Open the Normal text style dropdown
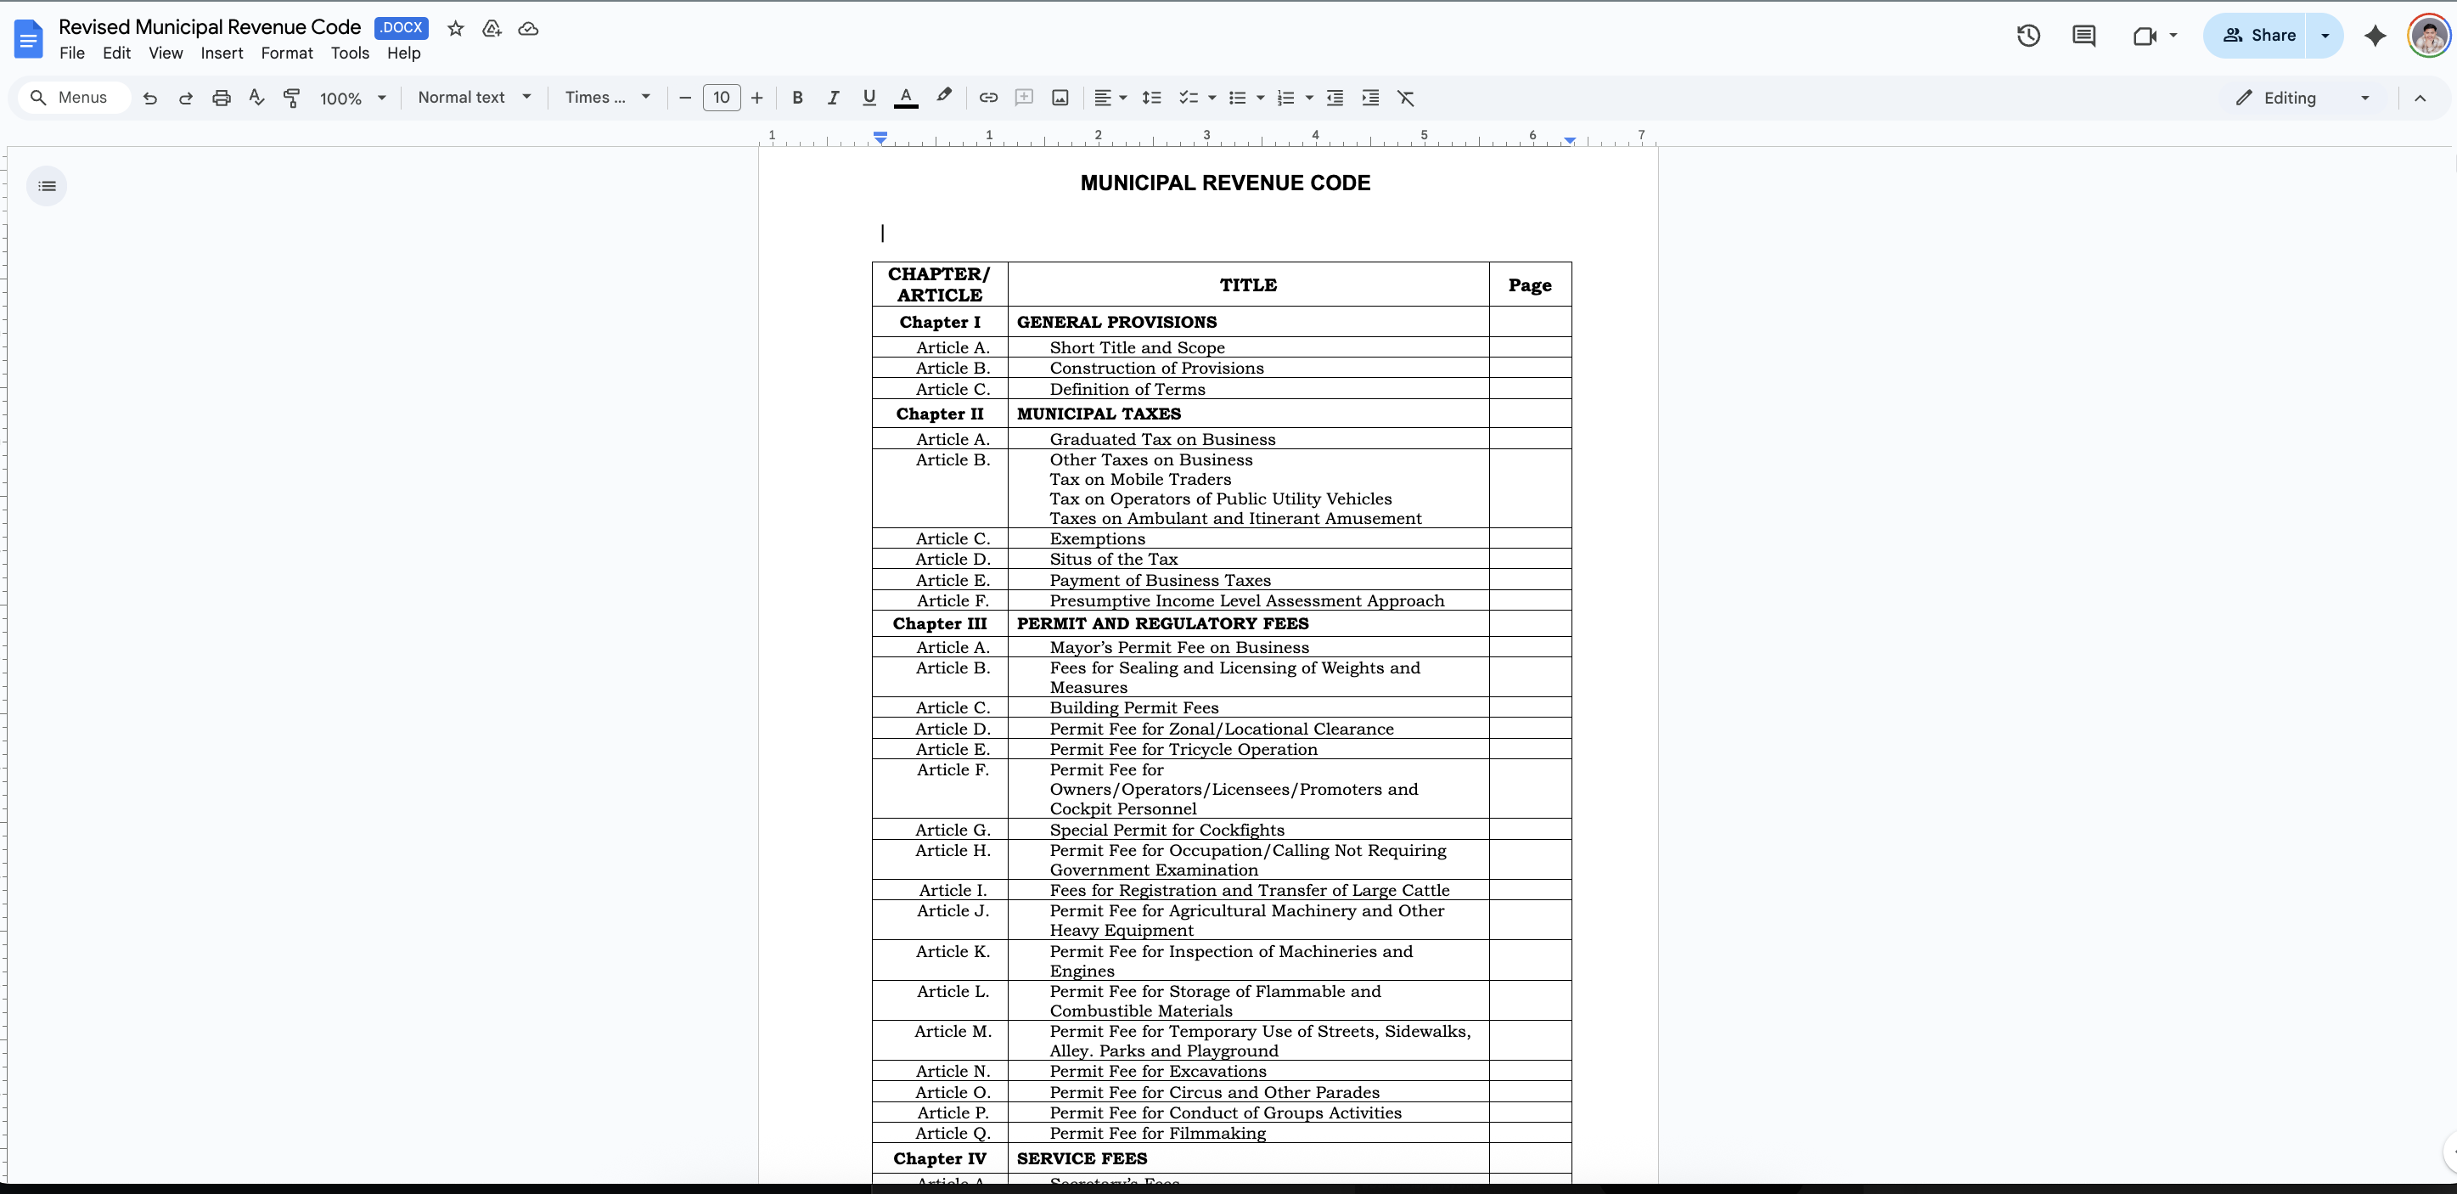The image size is (2457, 1194). click(474, 98)
